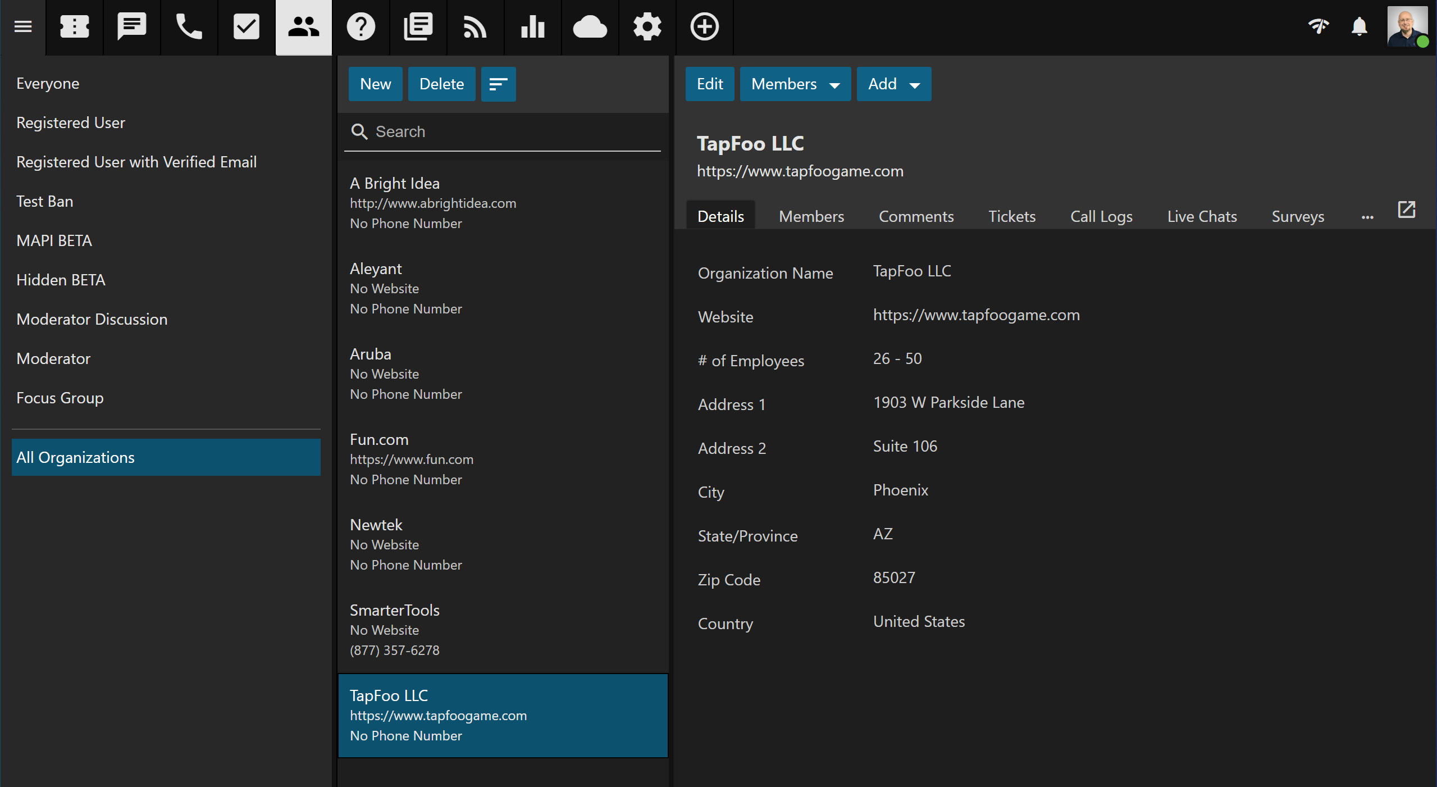Click the Edit button
The image size is (1437, 787).
point(710,84)
